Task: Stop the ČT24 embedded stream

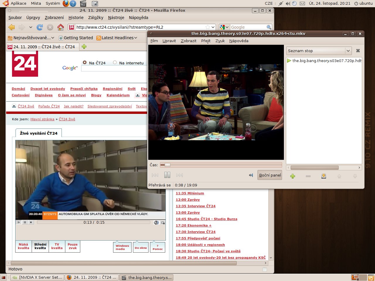Action: 31,222
